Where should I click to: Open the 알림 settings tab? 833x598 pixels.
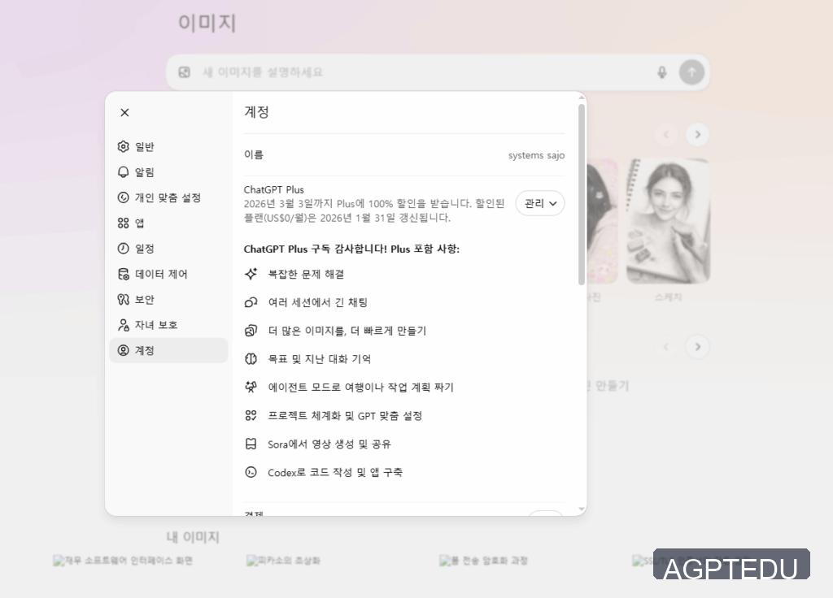[x=168, y=172]
